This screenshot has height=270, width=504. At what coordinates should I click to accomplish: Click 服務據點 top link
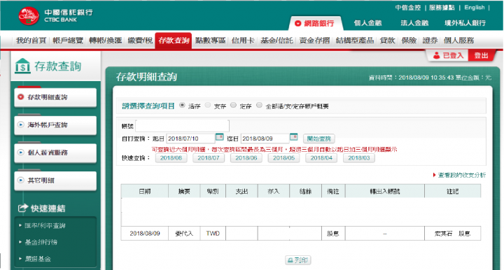pyautogui.click(x=442, y=8)
